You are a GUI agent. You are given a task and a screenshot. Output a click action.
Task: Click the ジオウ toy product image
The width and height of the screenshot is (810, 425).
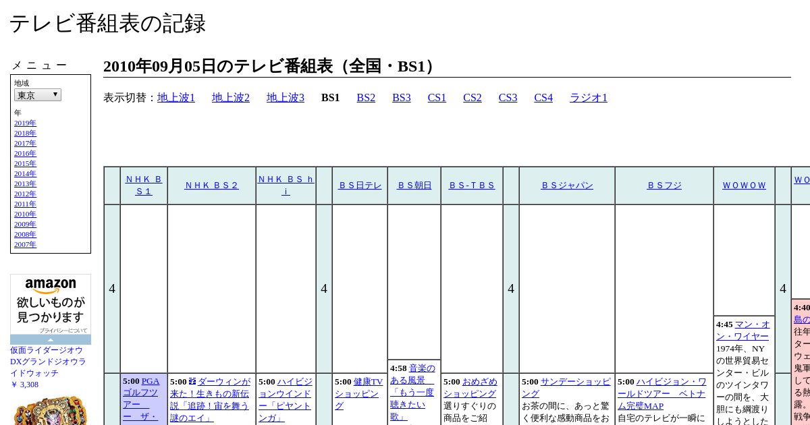tap(51, 409)
